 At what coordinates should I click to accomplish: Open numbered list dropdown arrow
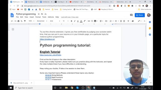pyautogui.click(x=113, y=21)
